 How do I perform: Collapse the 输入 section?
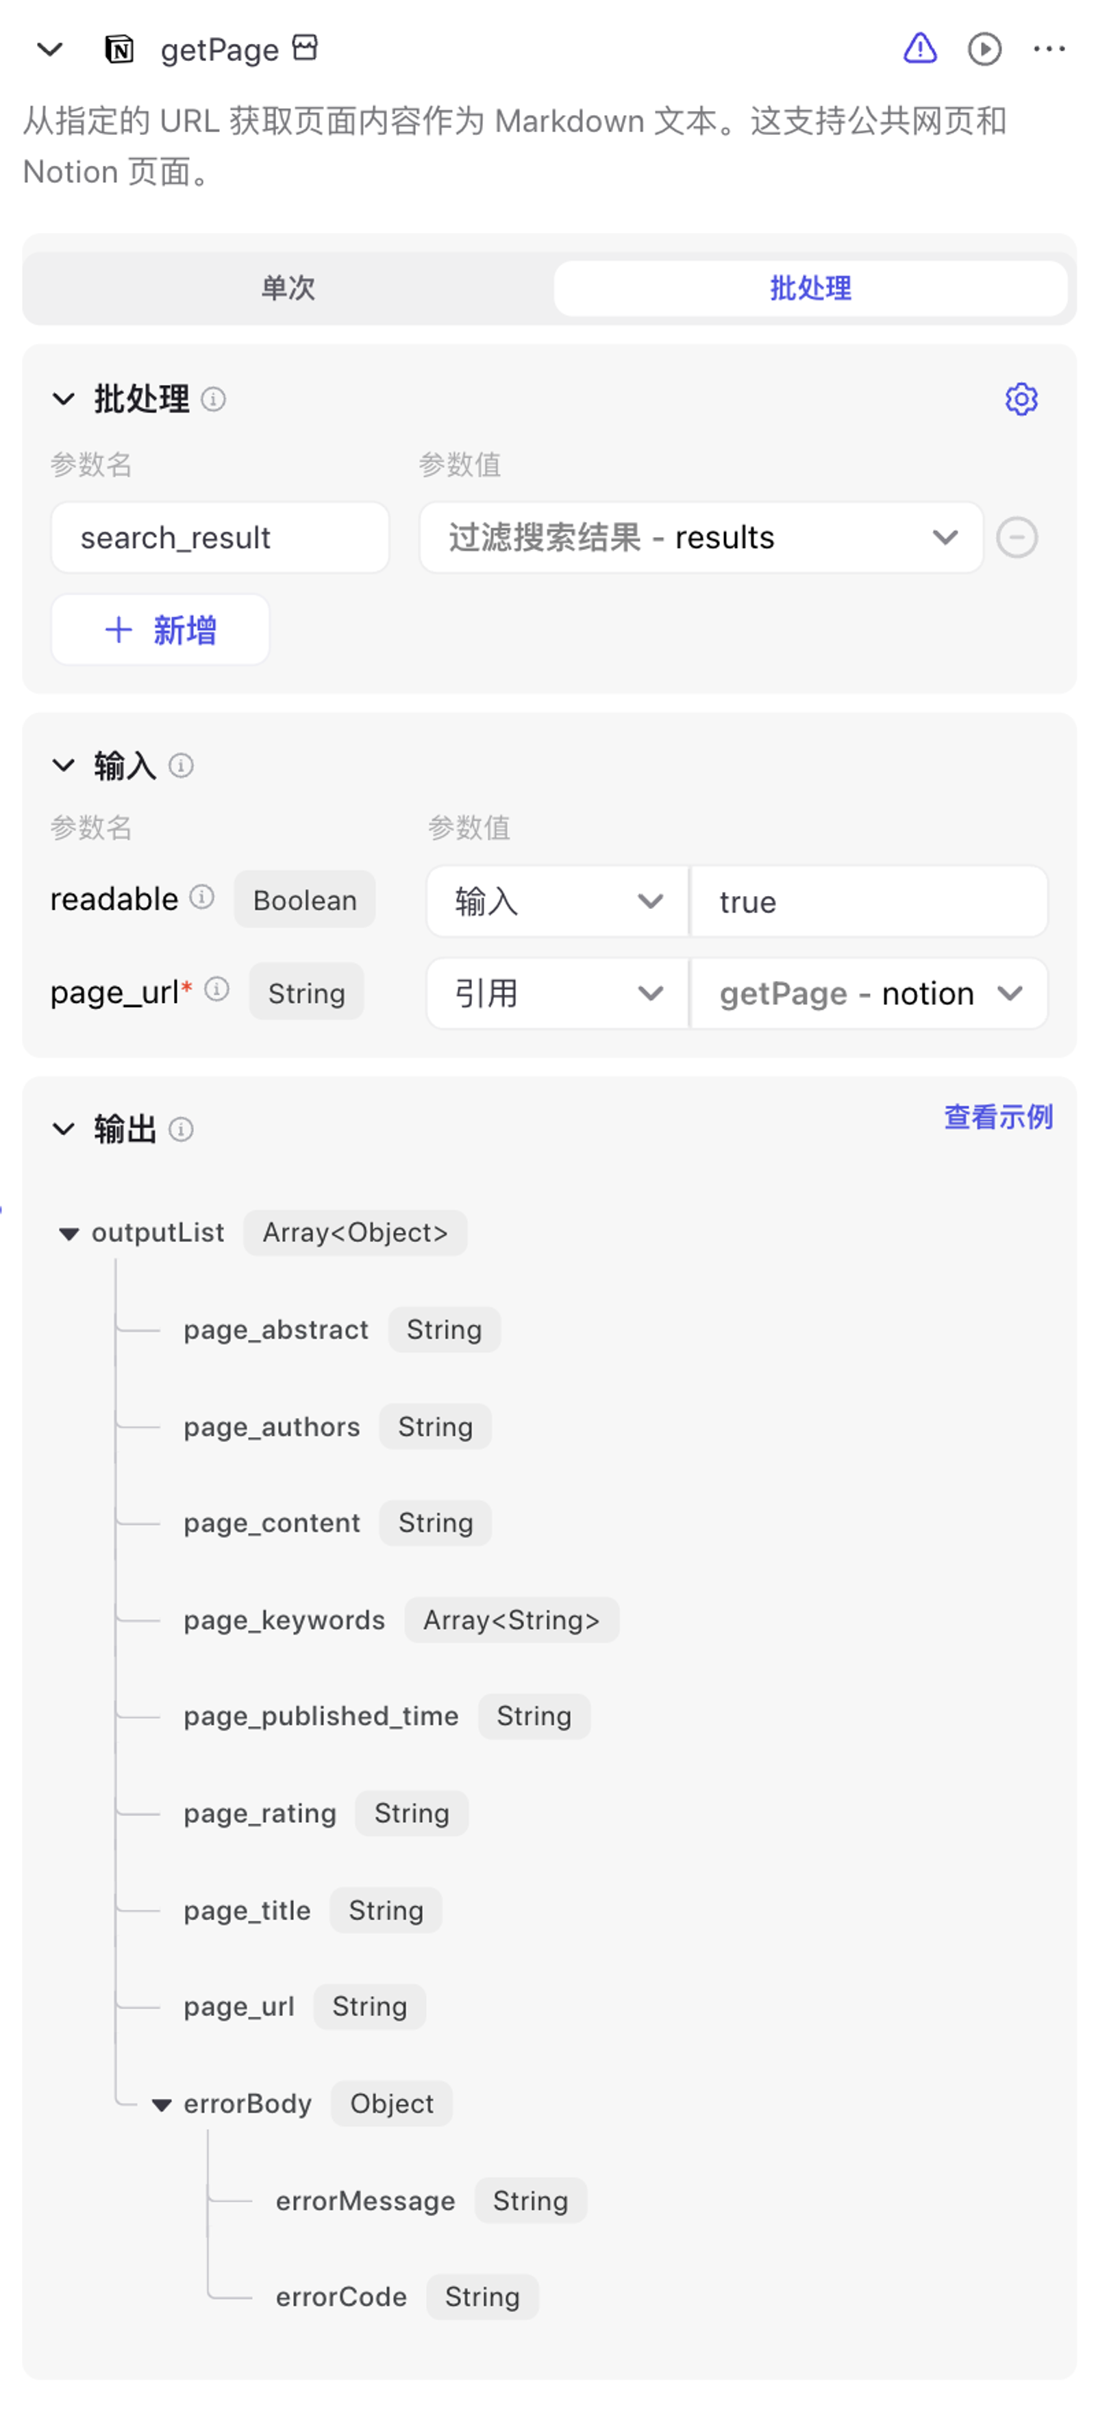pos(63,766)
